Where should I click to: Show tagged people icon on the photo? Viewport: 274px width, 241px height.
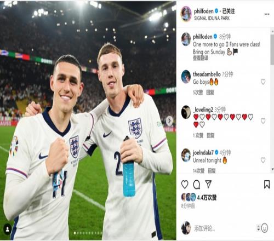point(8,229)
